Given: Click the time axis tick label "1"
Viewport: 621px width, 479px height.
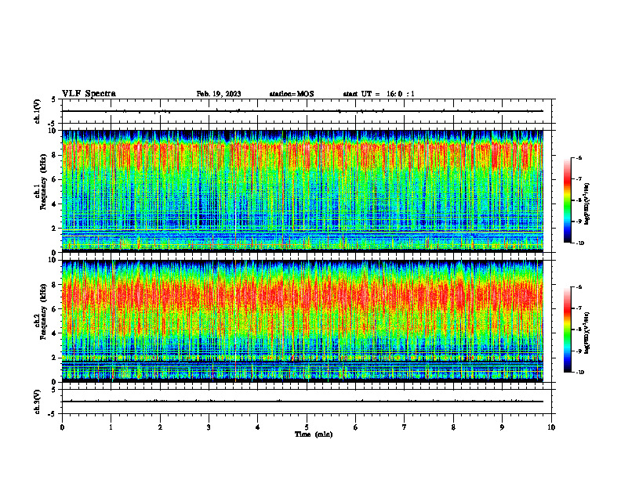Looking at the screenshot, I should pyautogui.click(x=111, y=427).
